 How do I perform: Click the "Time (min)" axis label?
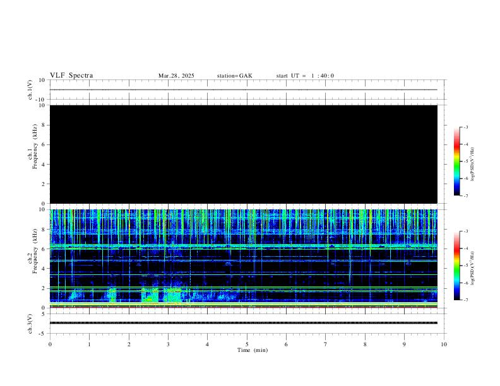pyautogui.click(x=253, y=350)
